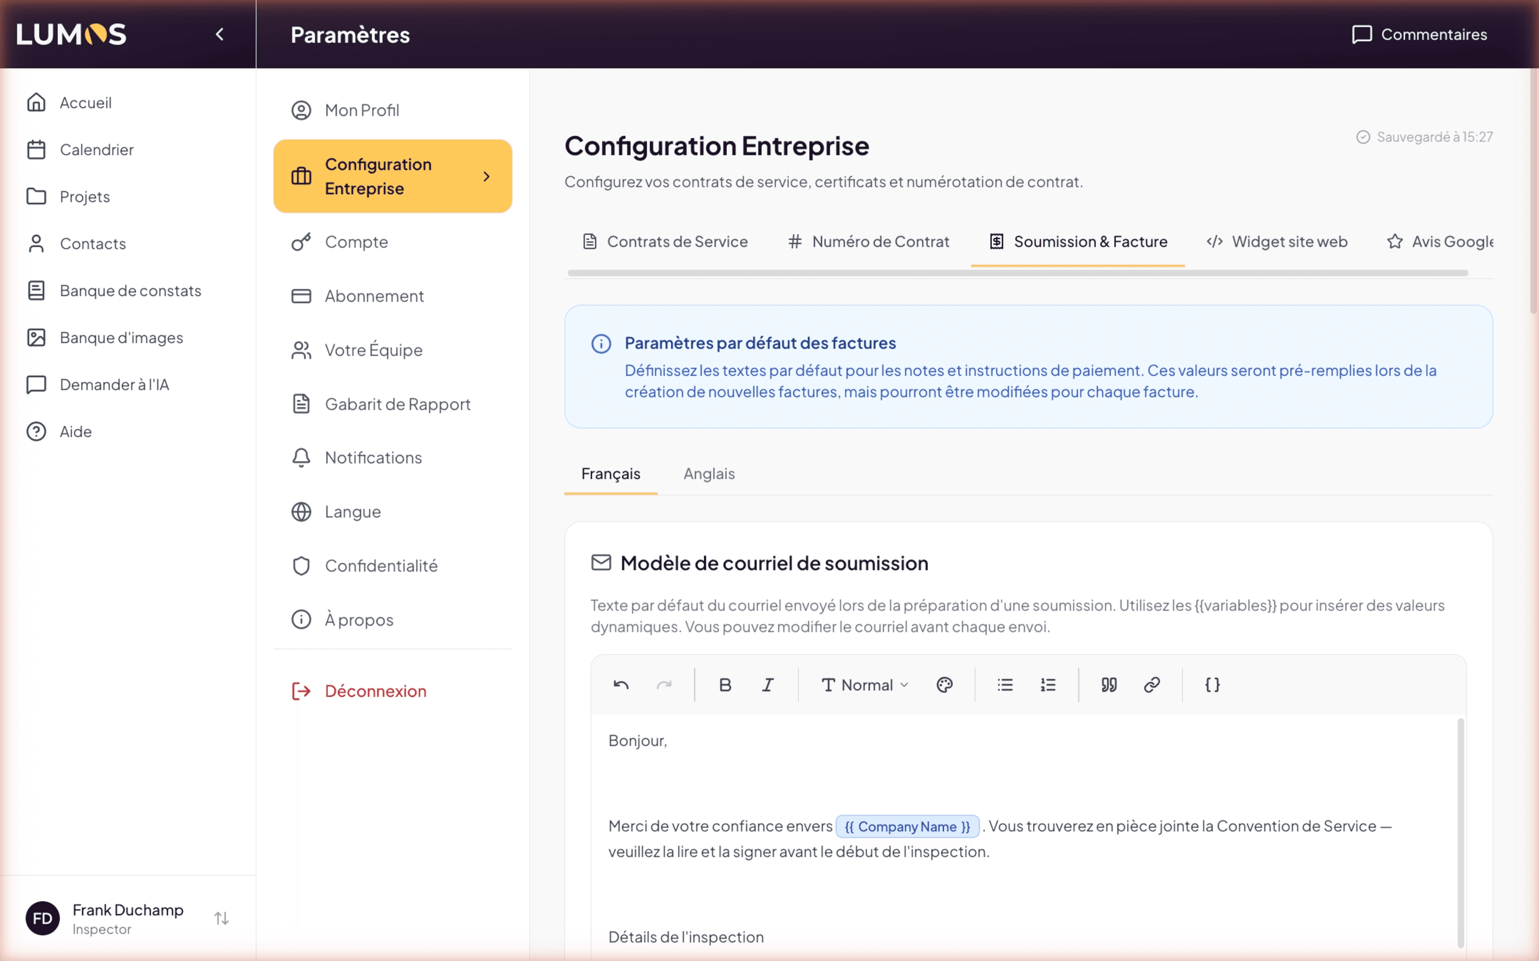Open Notifications settings
1539x961 pixels.
point(392,458)
